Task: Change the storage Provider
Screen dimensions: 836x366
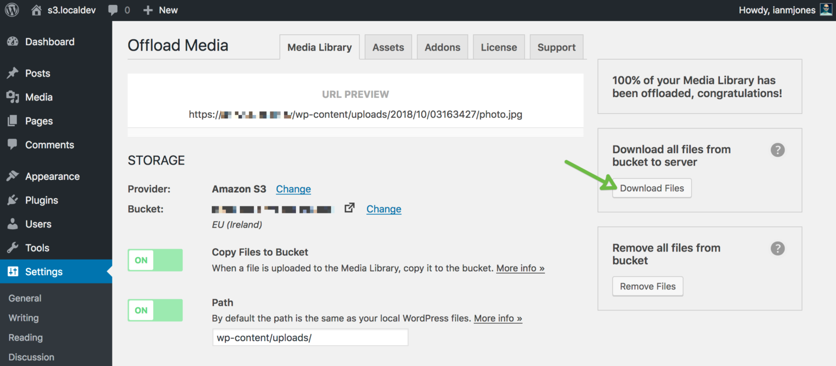Action: [293, 189]
